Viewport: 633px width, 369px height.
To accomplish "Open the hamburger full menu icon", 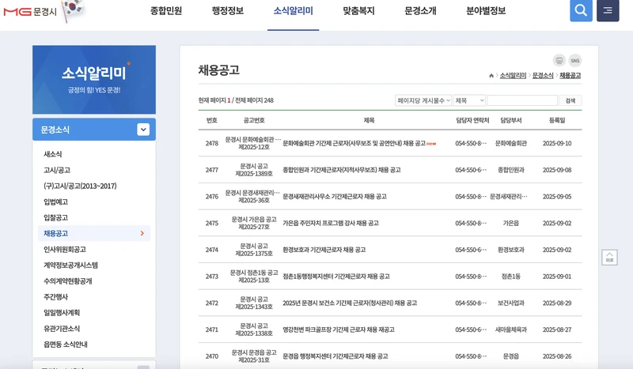I will [608, 10].
